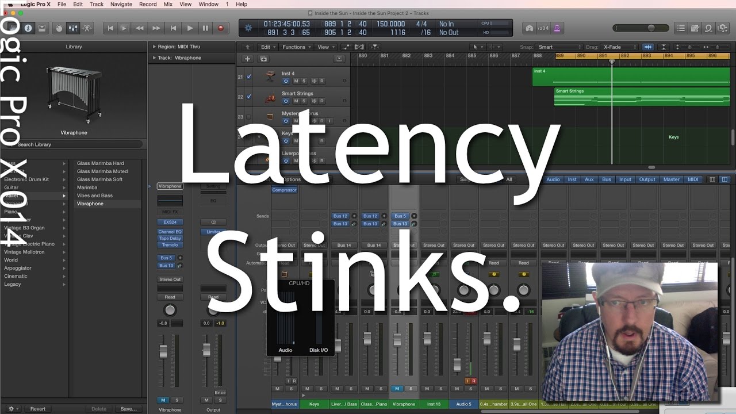Toggle the Catch Playhead button
736x414 pixels.
coord(374,47)
